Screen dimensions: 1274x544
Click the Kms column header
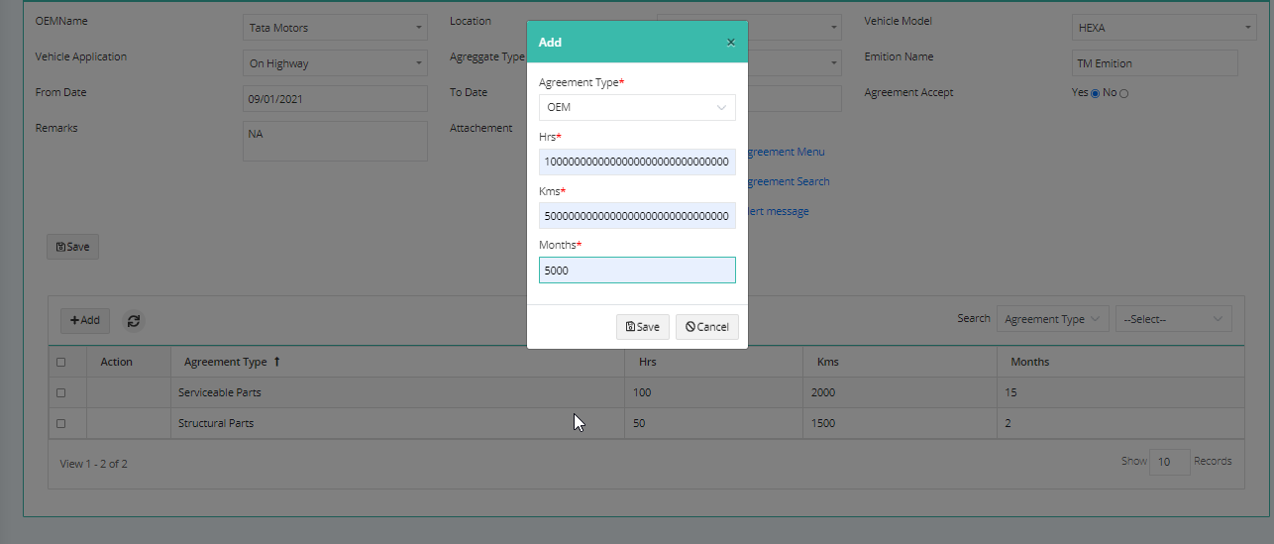click(x=827, y=362)
